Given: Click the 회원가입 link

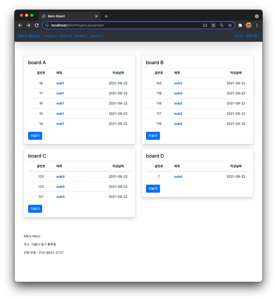Looking at the screenshot, I should 252,36.
